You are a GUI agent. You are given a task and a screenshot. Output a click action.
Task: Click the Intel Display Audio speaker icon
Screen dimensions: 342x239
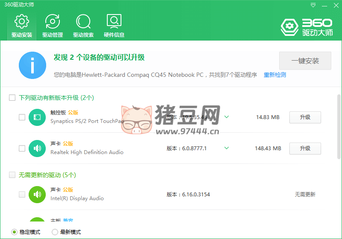(x=37, y=195)
